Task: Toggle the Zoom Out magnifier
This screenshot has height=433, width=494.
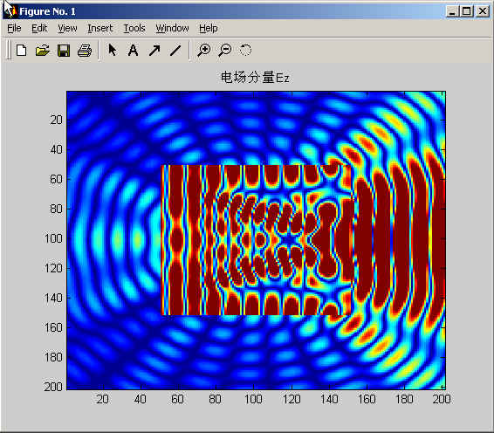Action: (x=225, y=50)
